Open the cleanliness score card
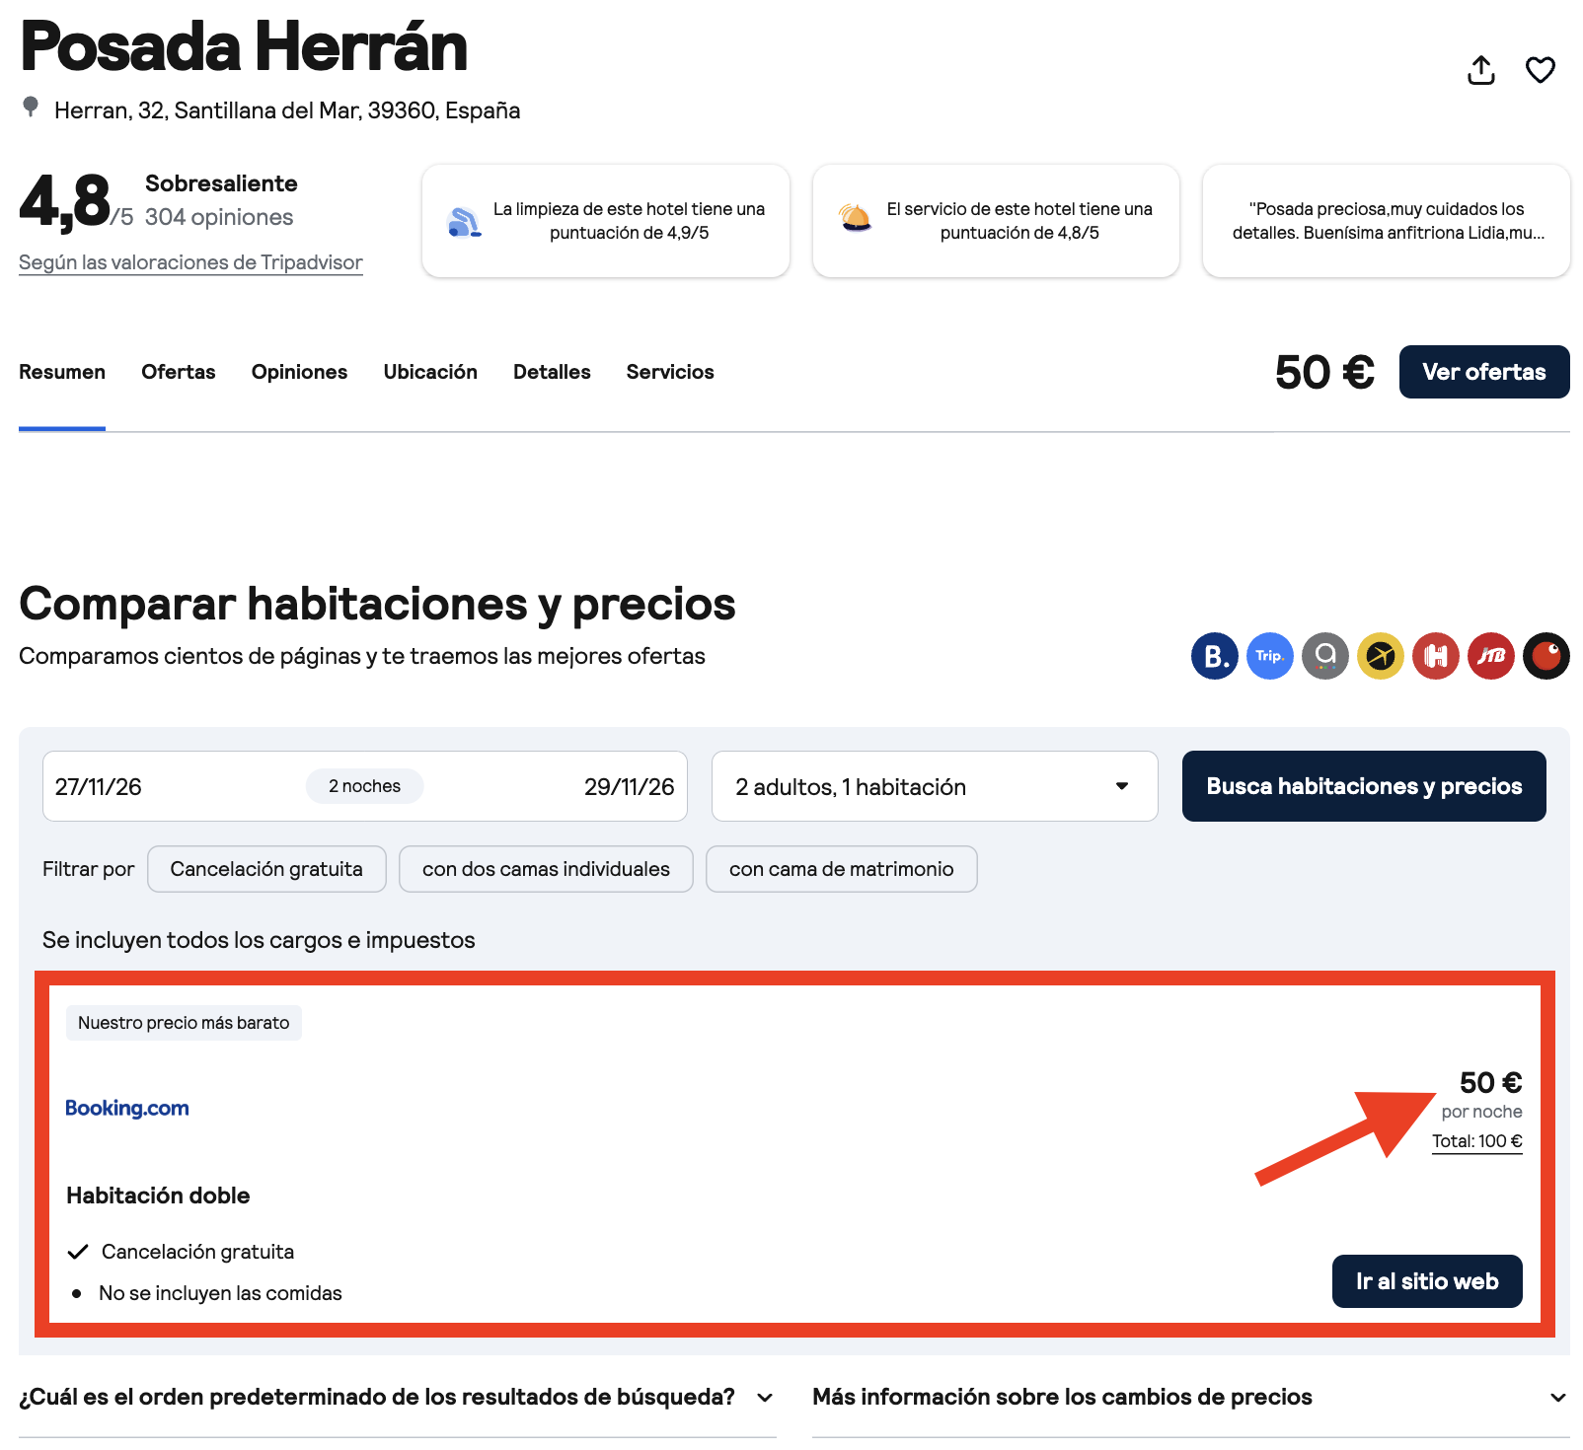 [x=606, y=221]
